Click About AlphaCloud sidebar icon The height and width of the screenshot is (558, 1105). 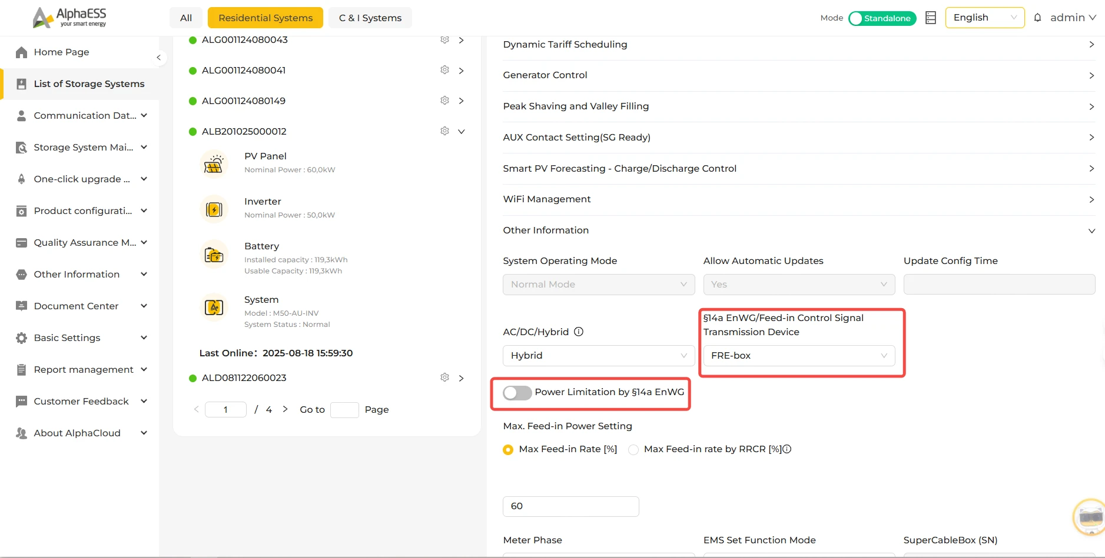click(x=21, y=433)
